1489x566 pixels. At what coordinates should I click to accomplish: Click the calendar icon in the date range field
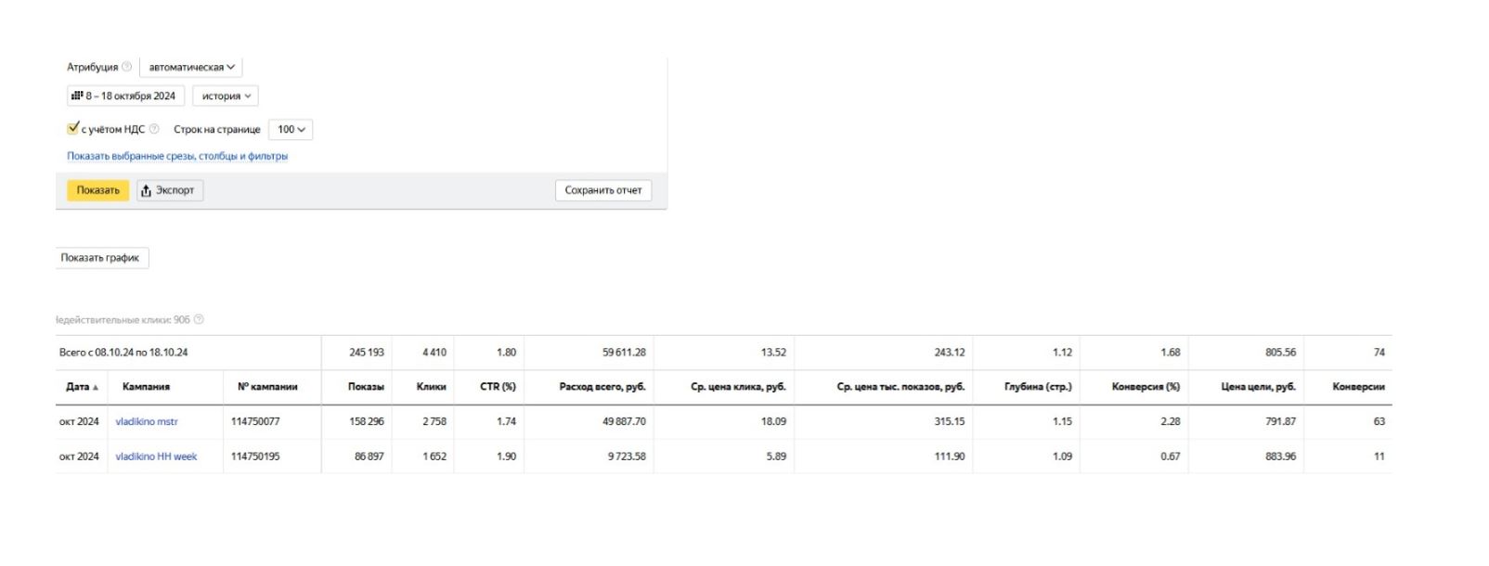click(x=77, y=96)
